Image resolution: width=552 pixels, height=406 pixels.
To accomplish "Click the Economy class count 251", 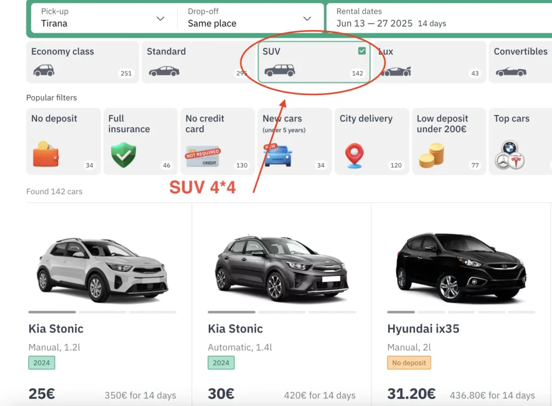I will 126,73.
